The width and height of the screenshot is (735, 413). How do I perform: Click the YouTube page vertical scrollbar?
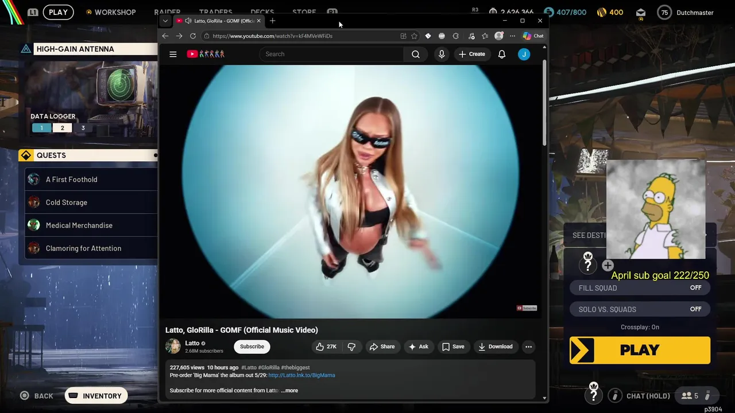544,103
